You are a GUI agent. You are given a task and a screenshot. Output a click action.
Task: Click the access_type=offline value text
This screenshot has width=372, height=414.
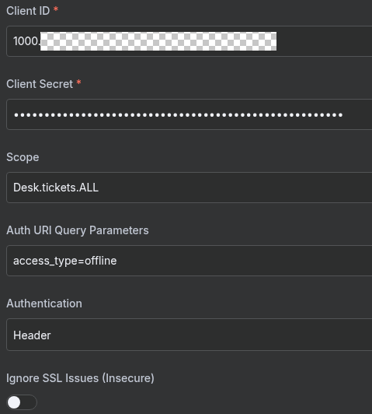click(x=64, y=261)
